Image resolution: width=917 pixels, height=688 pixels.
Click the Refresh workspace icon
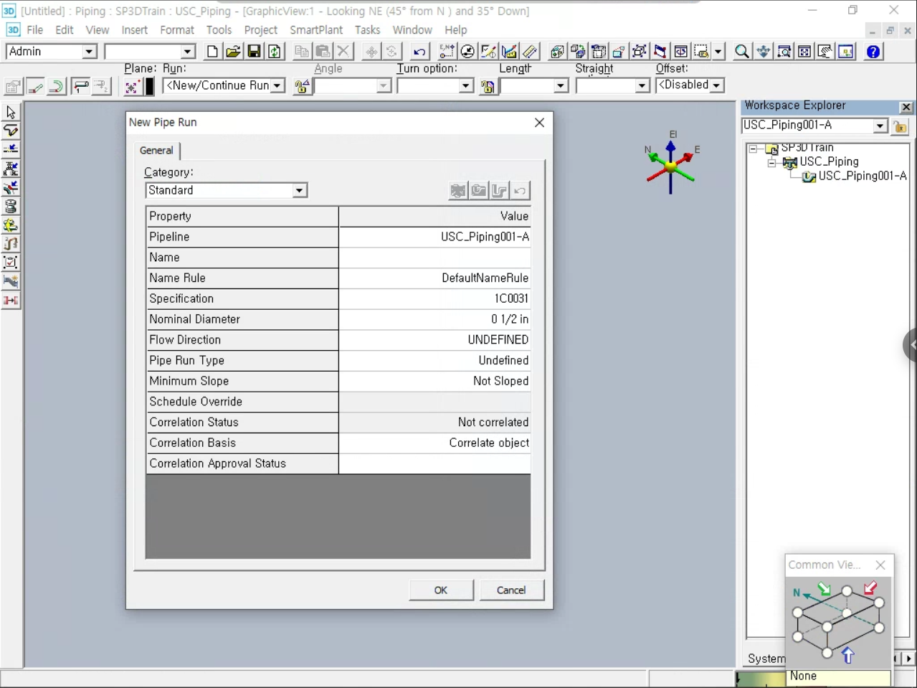tap(275, 52)
